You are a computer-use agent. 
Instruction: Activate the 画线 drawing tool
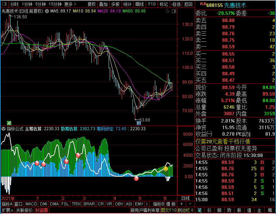pyautogui.click(x=139, y=4)
